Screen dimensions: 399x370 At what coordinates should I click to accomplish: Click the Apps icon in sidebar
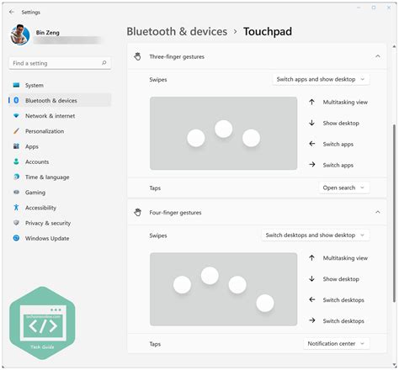pyautogui.click(x=16, y=146)
